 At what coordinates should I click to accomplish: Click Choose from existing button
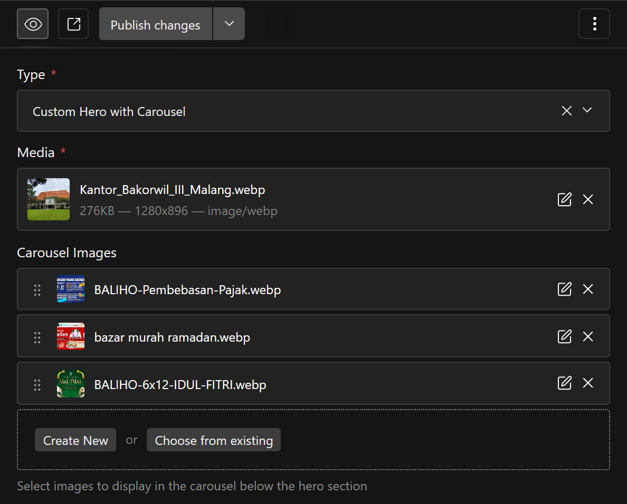pos(214,440)
